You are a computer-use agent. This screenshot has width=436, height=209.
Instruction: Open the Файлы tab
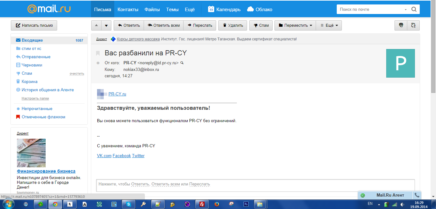[x=152, y=9]
